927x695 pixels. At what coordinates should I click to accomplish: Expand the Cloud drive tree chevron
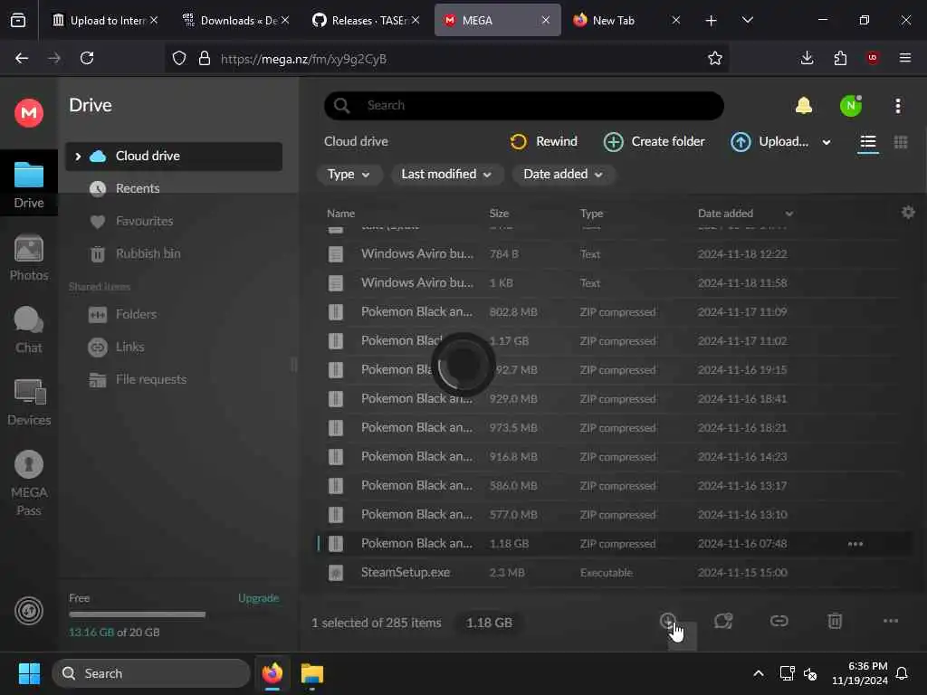[x=78, y=156]
